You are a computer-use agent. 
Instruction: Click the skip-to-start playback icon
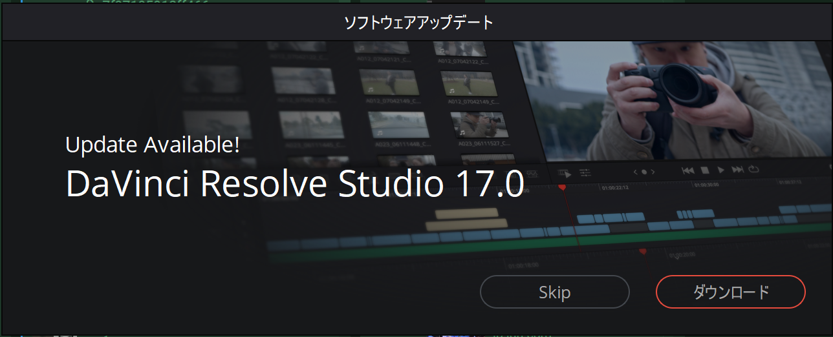pos(688,170)
